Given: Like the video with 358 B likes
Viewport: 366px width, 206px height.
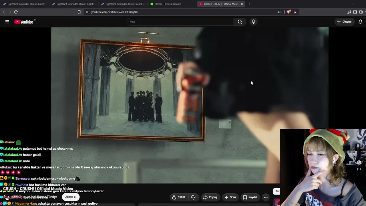Looking at the screenshot, I should click(178, 197).
